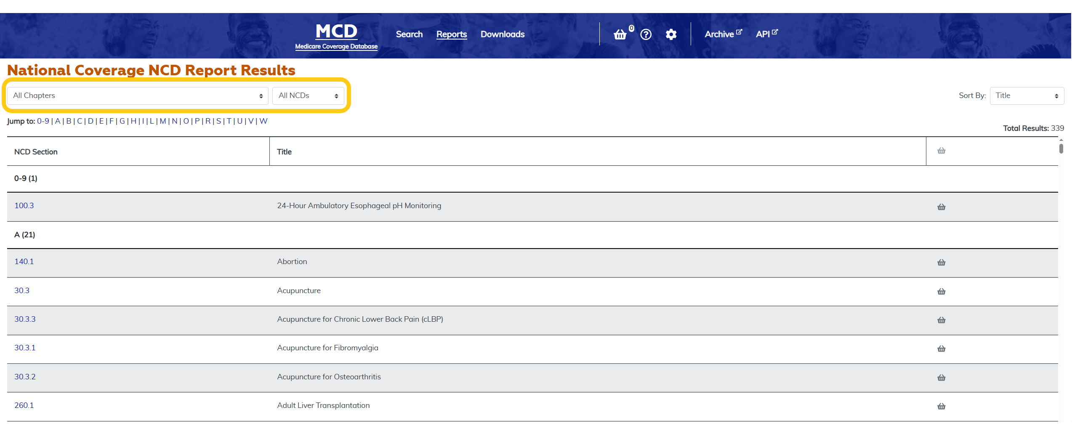Open the Downloads menu item
1072x434 pixels.
502,34
